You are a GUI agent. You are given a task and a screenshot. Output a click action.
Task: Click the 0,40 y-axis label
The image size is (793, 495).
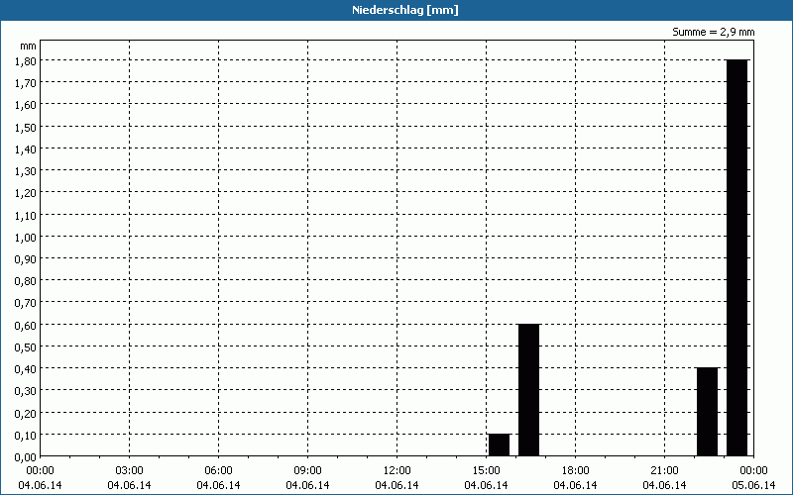tap(26, 369)
